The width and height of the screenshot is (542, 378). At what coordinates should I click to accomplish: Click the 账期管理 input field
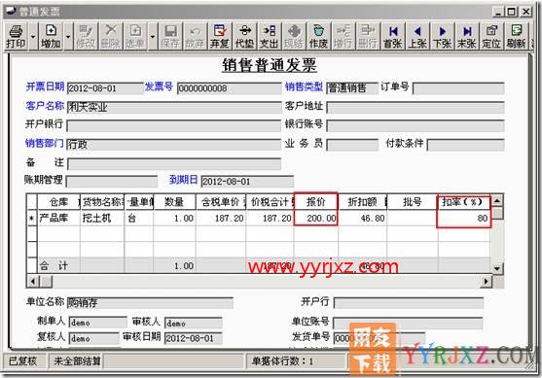coord(112,182)
